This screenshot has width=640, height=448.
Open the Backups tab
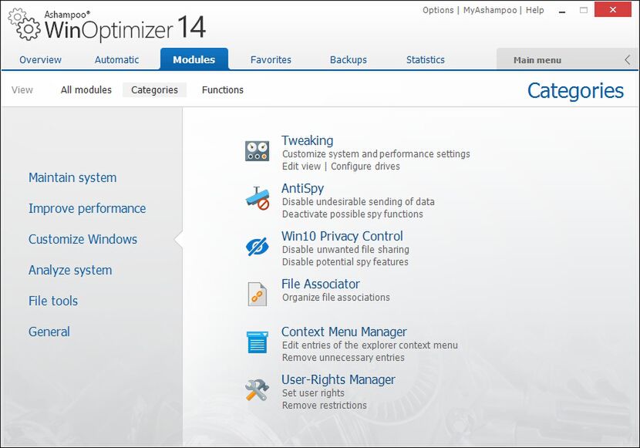click(x=349, y=59)
